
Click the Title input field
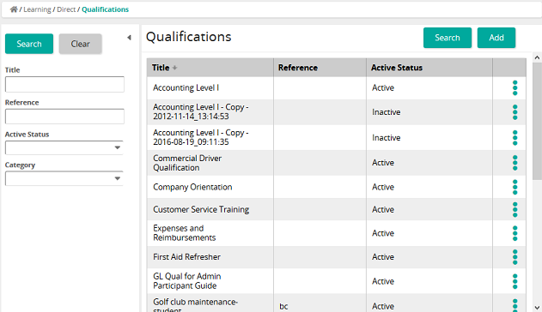tap(64, 85)
